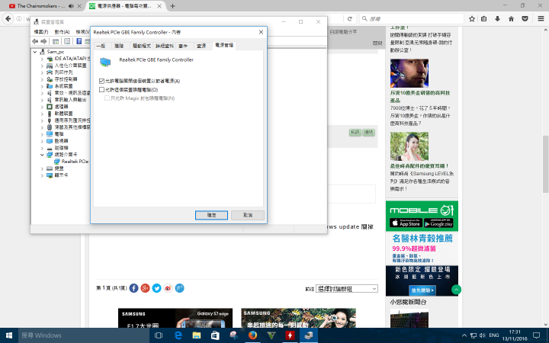This screenshot has height=343, width=549.
Task: Switch to the 資源 tab
Action: pos(201,46)
